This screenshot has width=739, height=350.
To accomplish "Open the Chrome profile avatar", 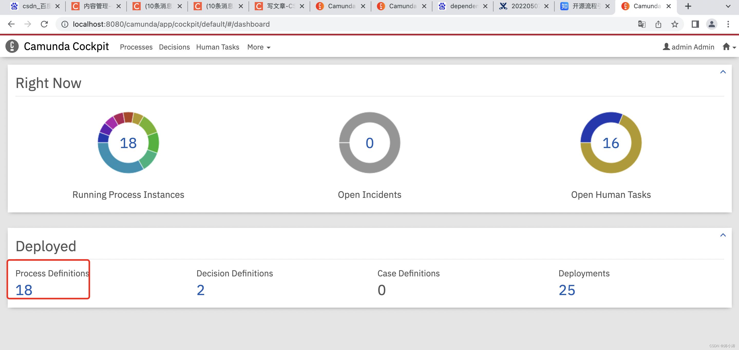I will [x=712, y=24].
